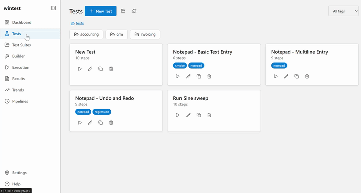Open Help
Viewport: 361px width, 193px height.
[x=30, y=184]
